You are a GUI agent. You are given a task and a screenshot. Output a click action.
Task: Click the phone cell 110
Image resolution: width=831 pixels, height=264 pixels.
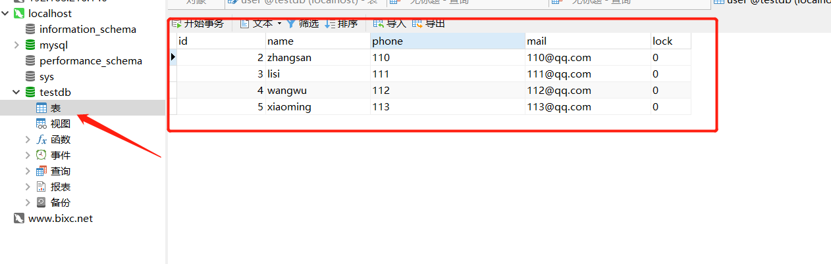(448, 58)
